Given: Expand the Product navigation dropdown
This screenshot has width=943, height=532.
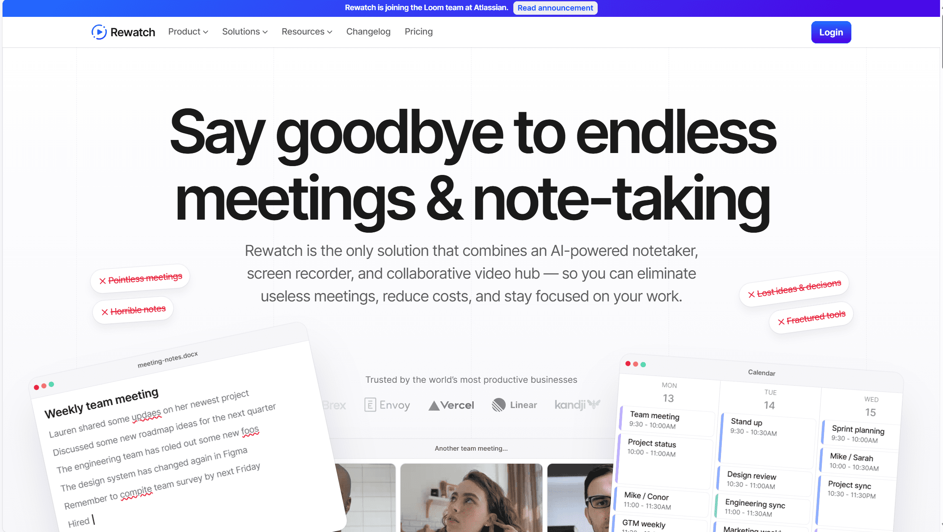Looking at the screenshot, I should 188,32.
